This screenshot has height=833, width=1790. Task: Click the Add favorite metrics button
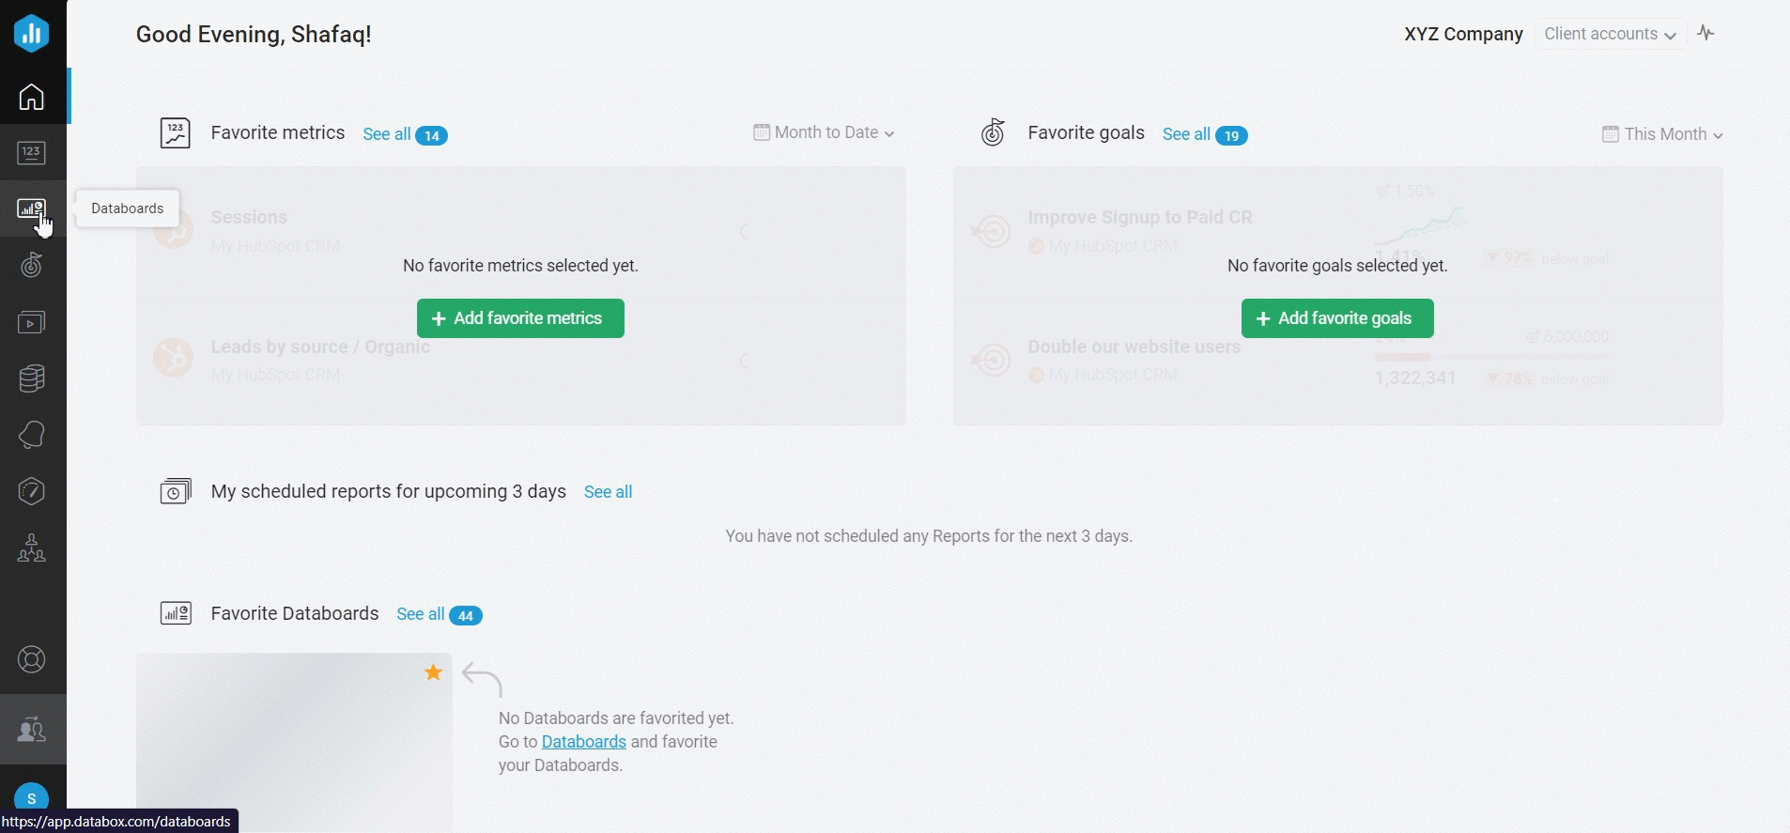click(x=520, y=318)
